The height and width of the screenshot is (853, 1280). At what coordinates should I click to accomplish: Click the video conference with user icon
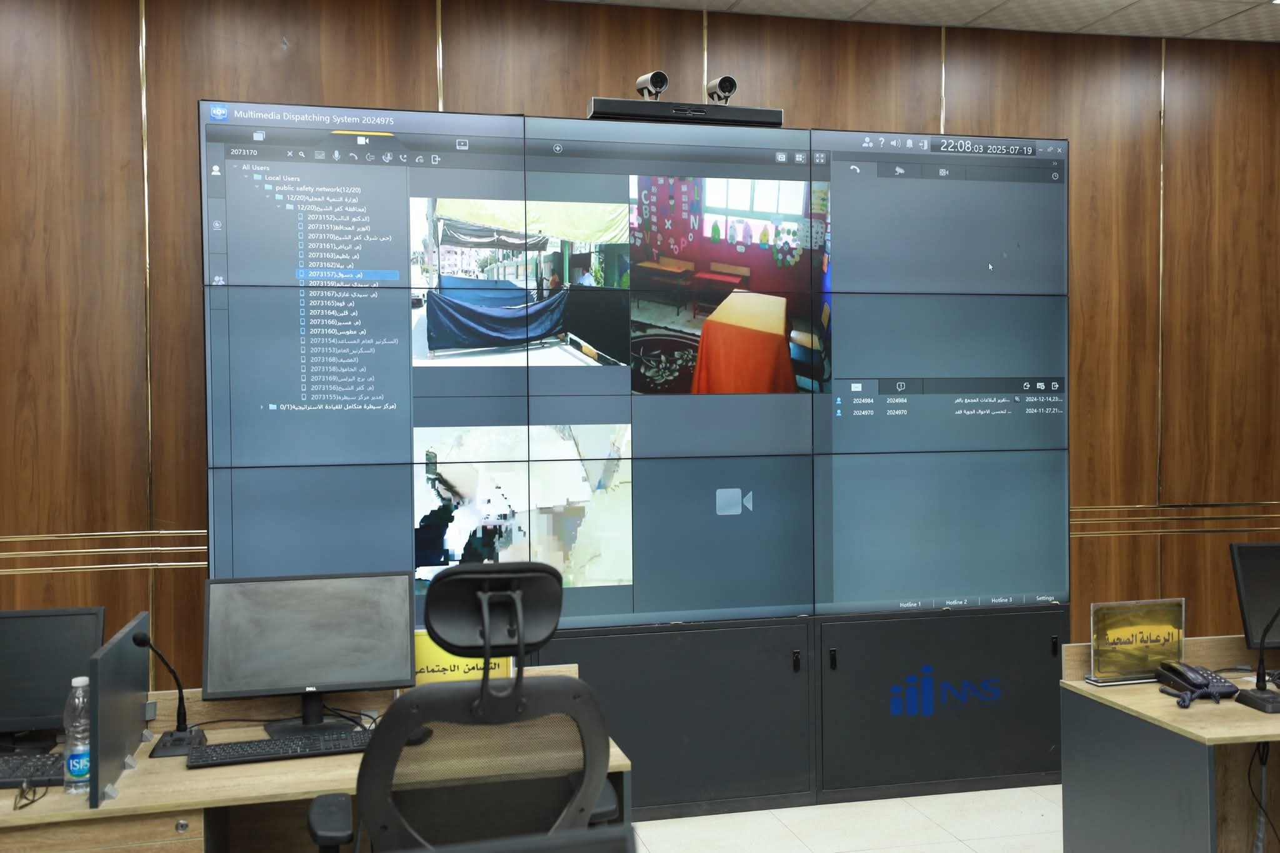[387, 158]
